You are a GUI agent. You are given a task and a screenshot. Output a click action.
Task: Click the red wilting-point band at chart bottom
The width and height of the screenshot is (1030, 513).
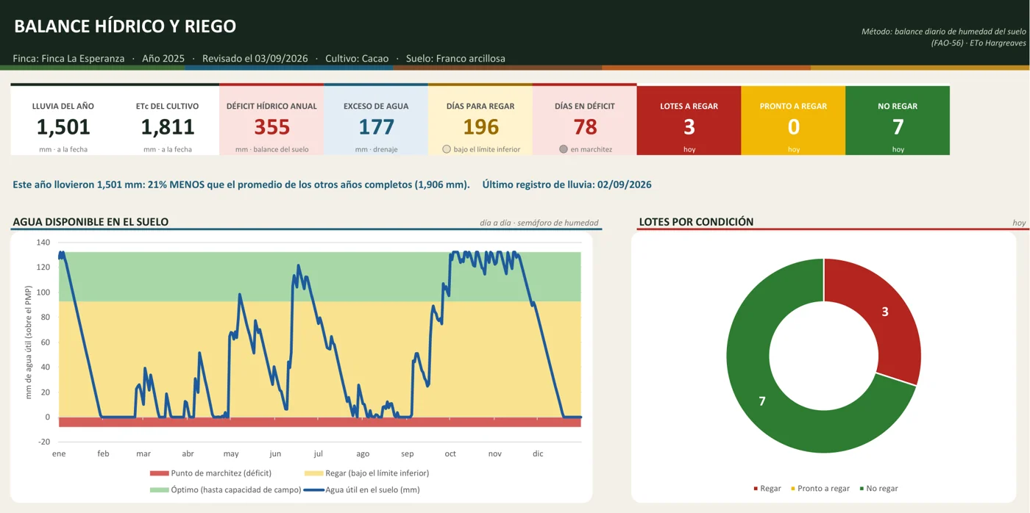coord(320,423)
